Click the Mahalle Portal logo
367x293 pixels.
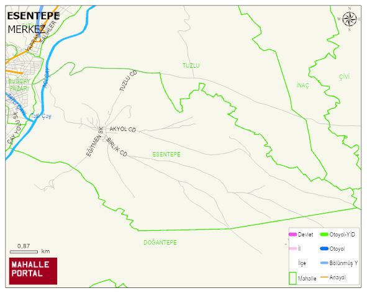(x=34, y=271)
